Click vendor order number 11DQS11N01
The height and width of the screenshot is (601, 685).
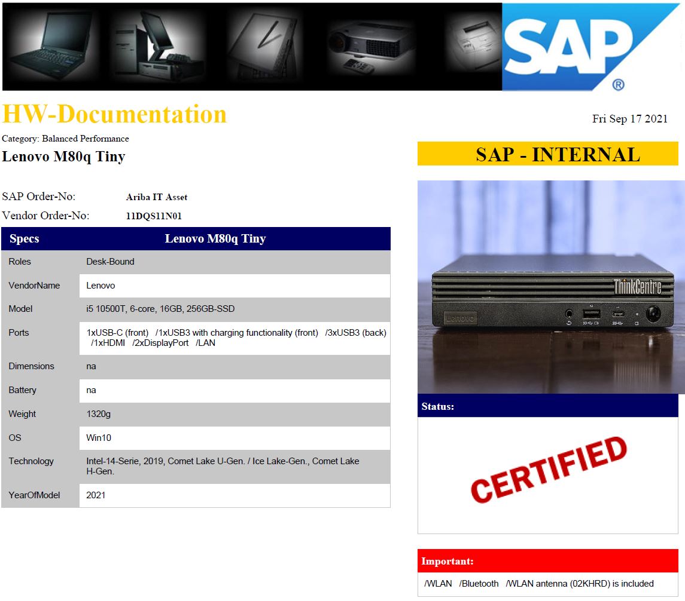coord(154,216)
